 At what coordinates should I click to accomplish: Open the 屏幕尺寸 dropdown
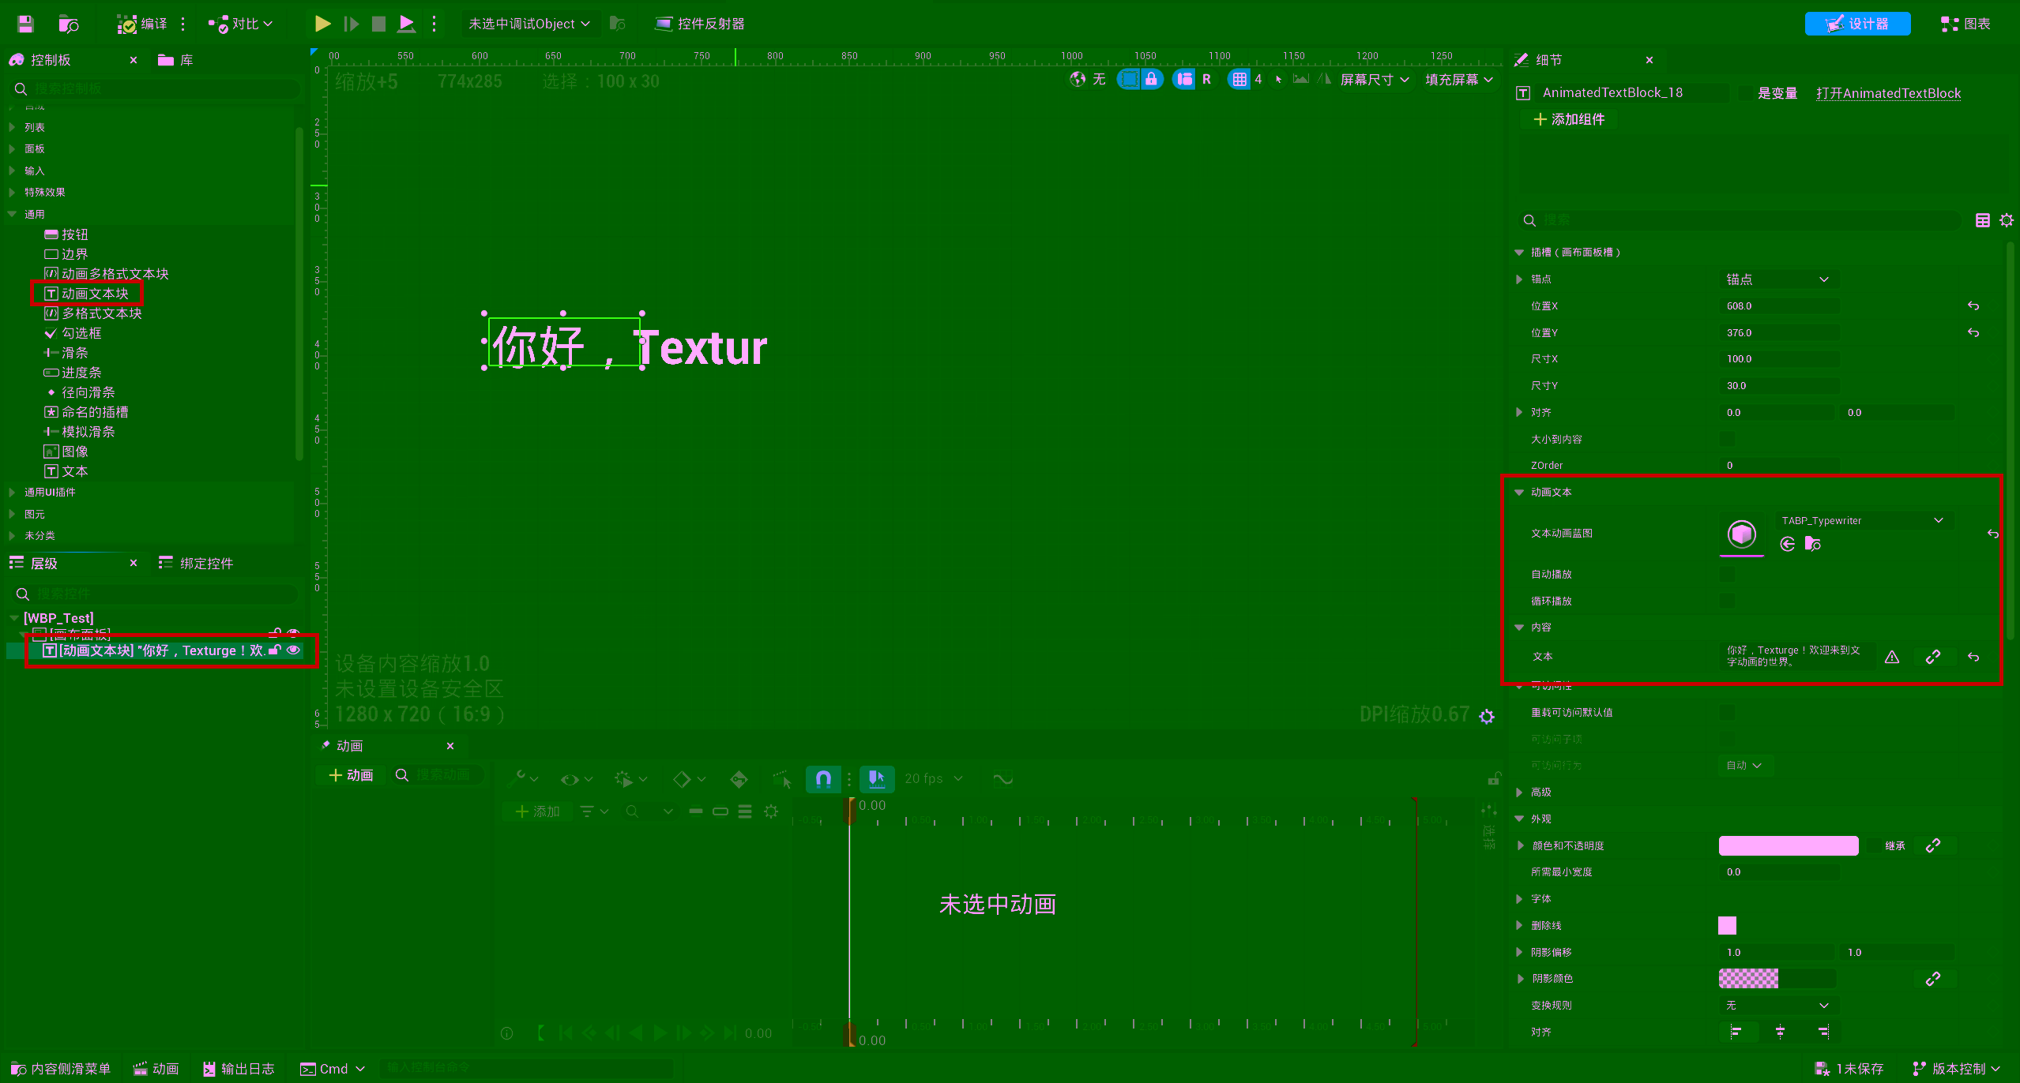1375,79
